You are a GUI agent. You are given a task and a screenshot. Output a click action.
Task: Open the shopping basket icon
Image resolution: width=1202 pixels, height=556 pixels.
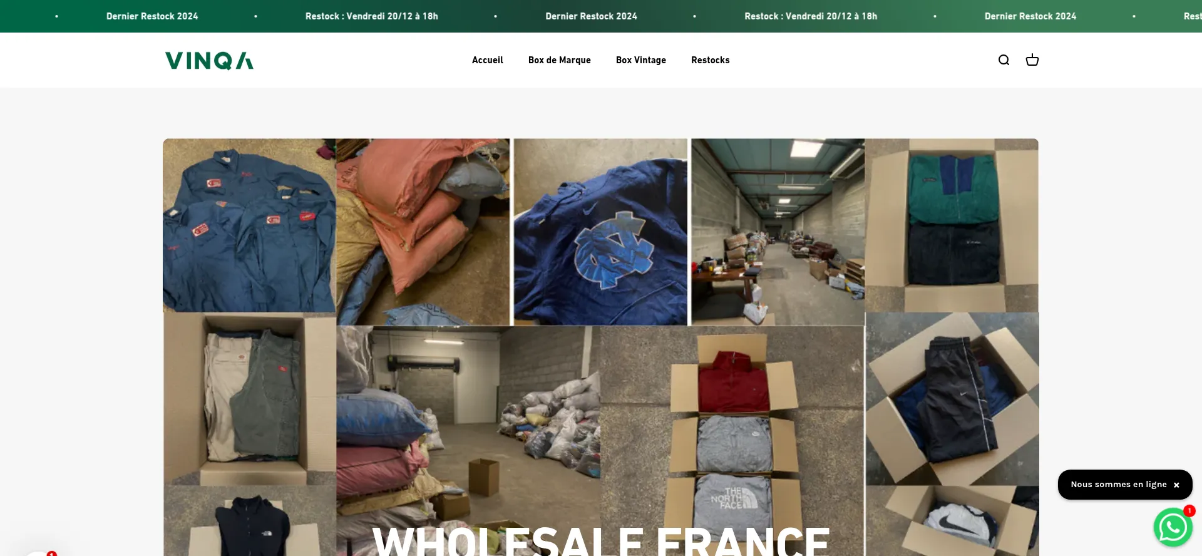click(x=1032, y=60)
